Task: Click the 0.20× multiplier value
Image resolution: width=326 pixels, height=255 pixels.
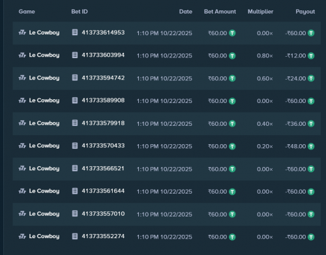Action: coord(265,146)
